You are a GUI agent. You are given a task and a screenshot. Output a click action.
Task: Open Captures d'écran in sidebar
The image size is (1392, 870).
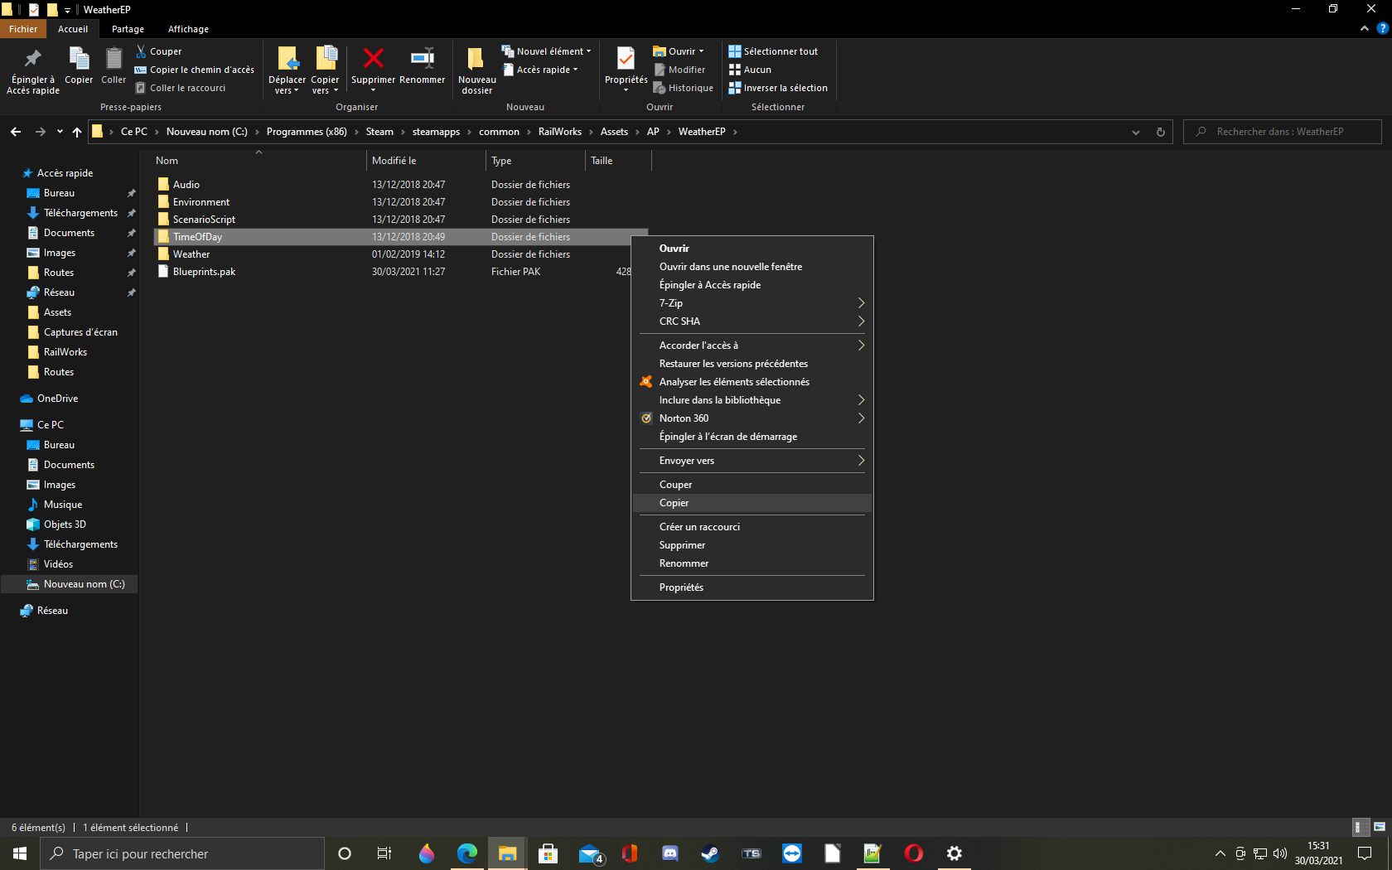click(80, 332)
